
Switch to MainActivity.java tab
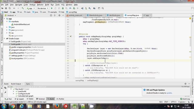click(95, 15)
